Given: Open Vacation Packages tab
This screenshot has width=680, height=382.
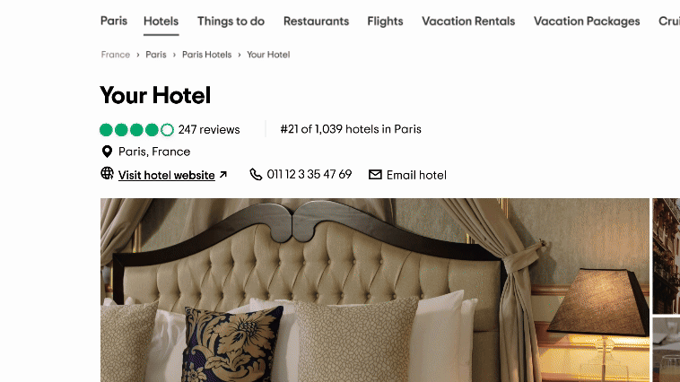Looking at the screenshot, I should 587,22.
